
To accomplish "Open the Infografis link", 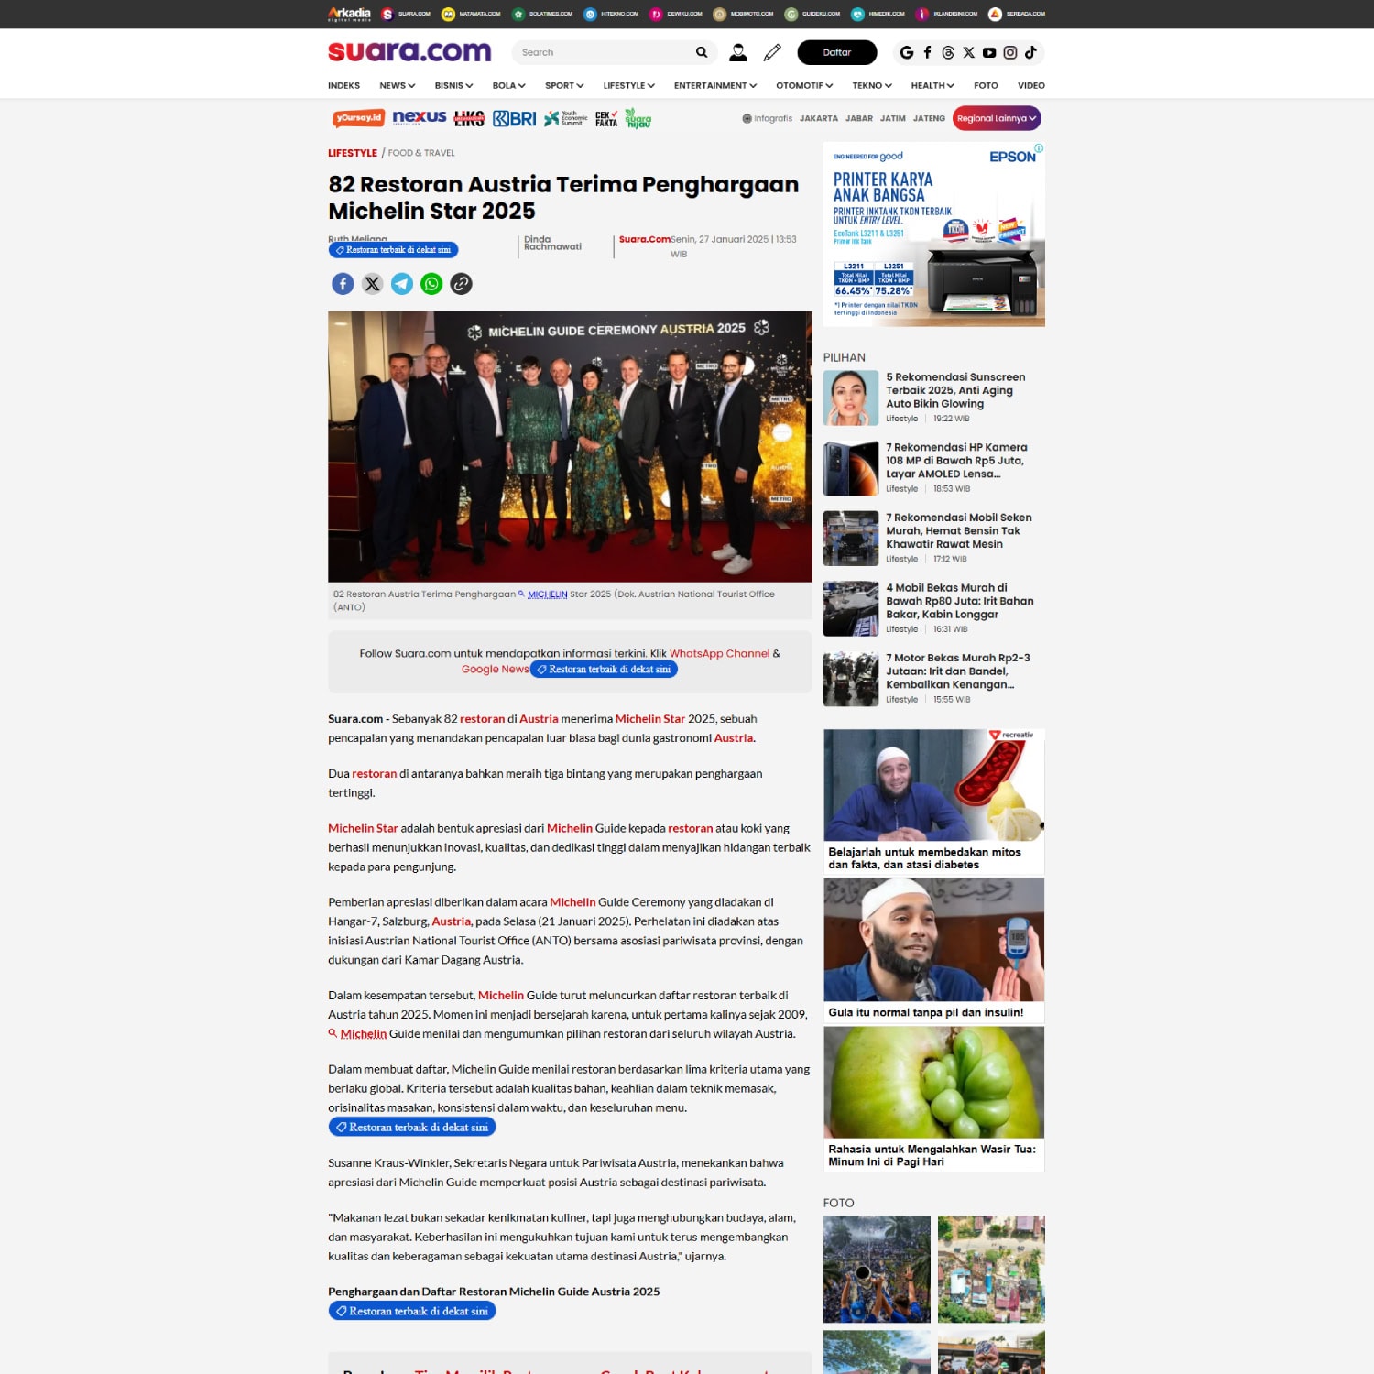I will pyautogui.click(x=768, y=118).
